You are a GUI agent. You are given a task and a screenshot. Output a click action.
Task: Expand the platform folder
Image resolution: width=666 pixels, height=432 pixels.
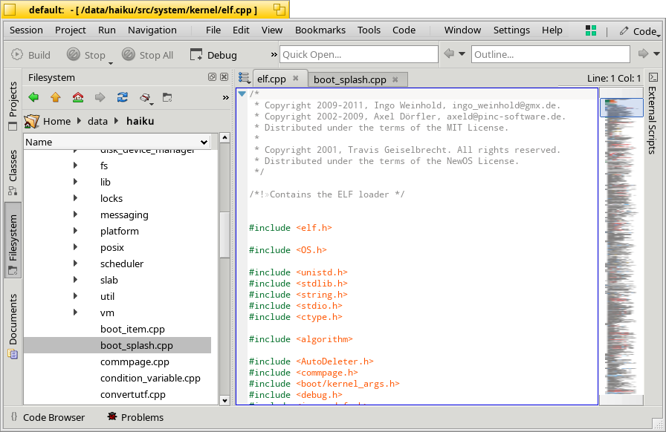tap(75, 230)
